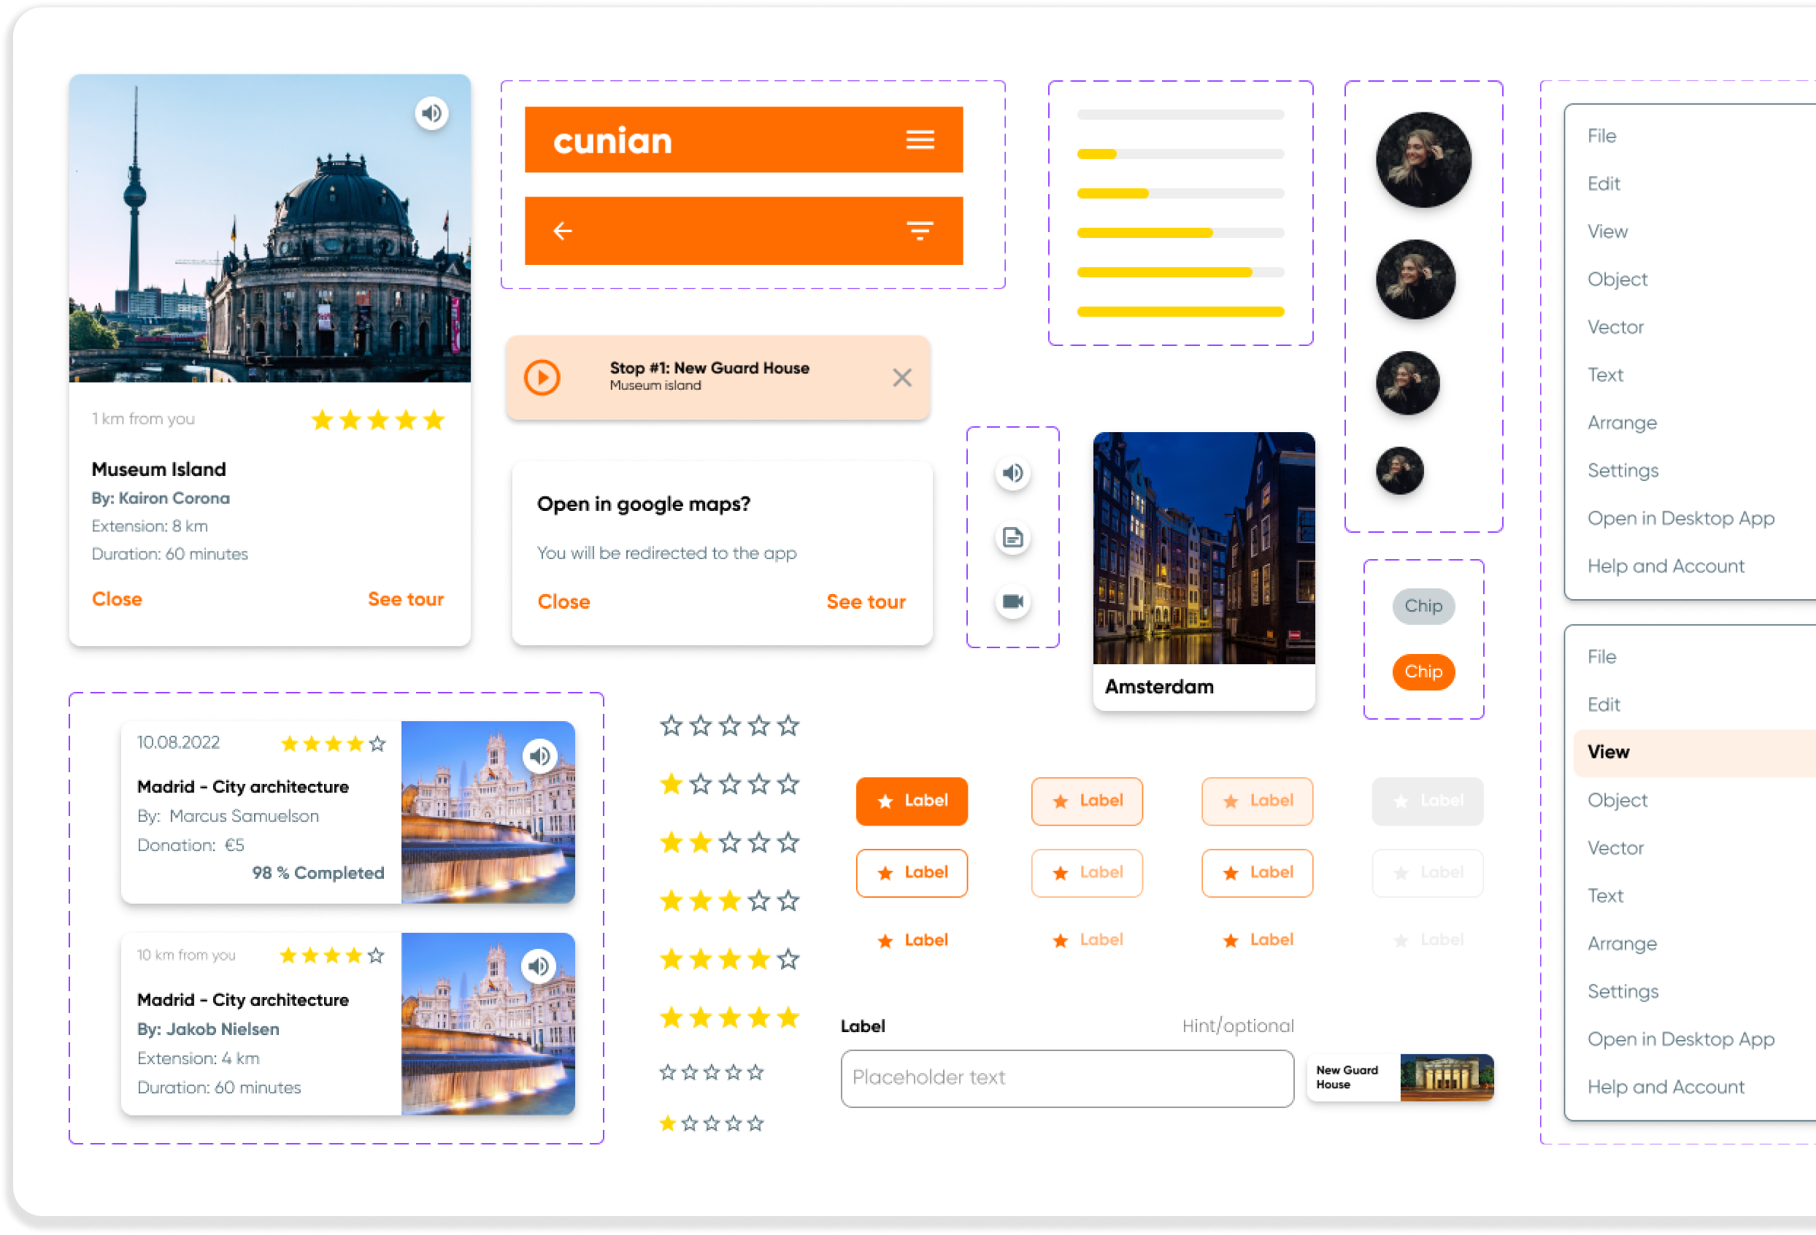Dismiss the New Guard House stop banner
The width and height of the screenshot is (1816, 1235).
click(x=901, y=377)
